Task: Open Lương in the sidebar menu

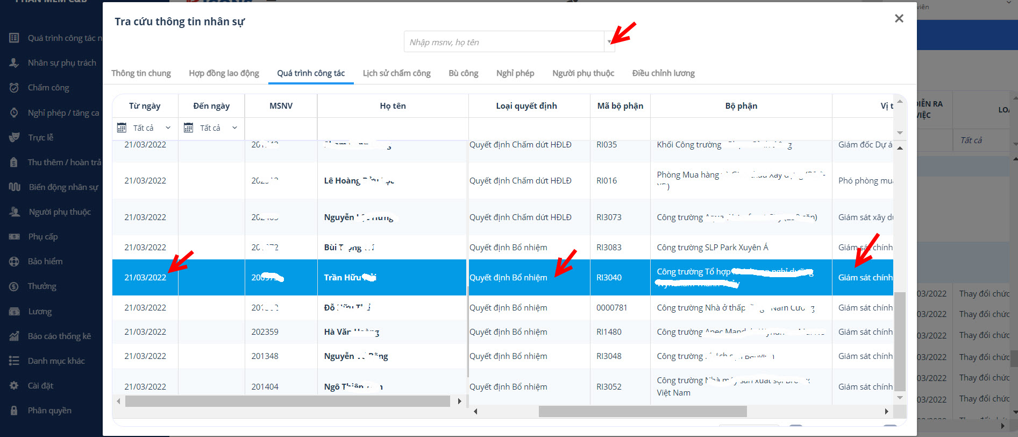Action: click(x=40, y=312)
